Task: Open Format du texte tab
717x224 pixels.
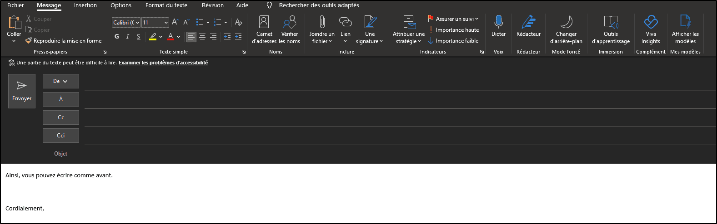Action: [x=166, y=5]
